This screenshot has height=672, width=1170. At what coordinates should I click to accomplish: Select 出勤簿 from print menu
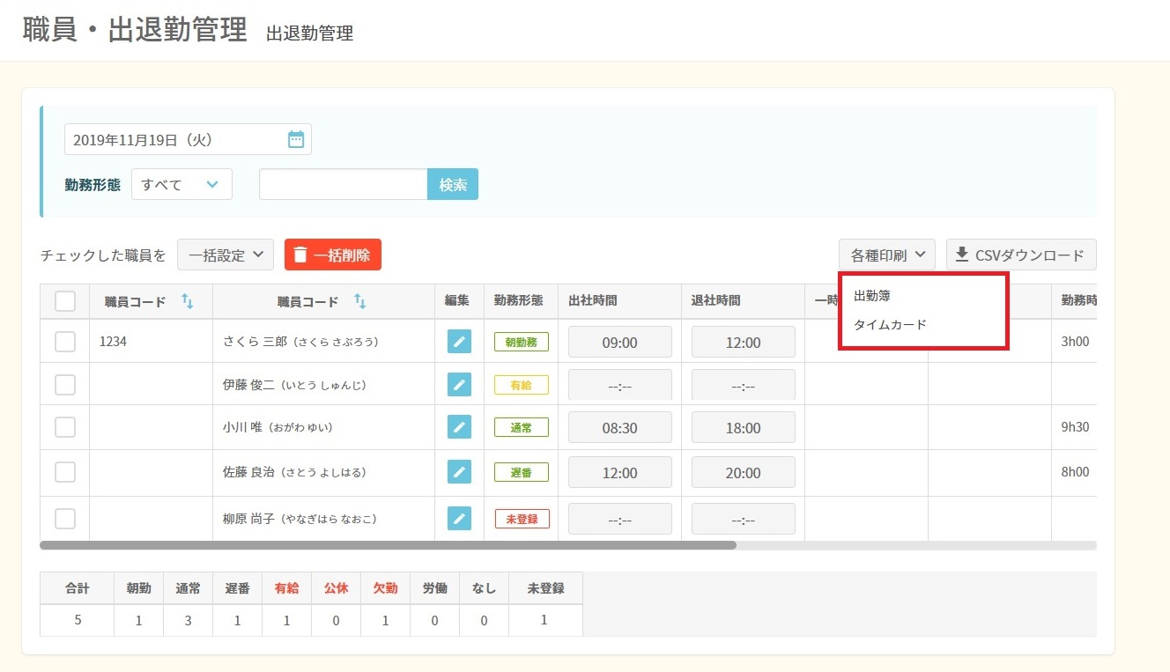tap(872, 296)
